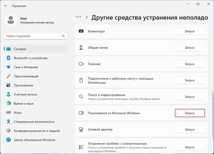Viewport: 214px width, 154px height.
Task: Open Bluetooth и устройства section
Action: (36, 58)
